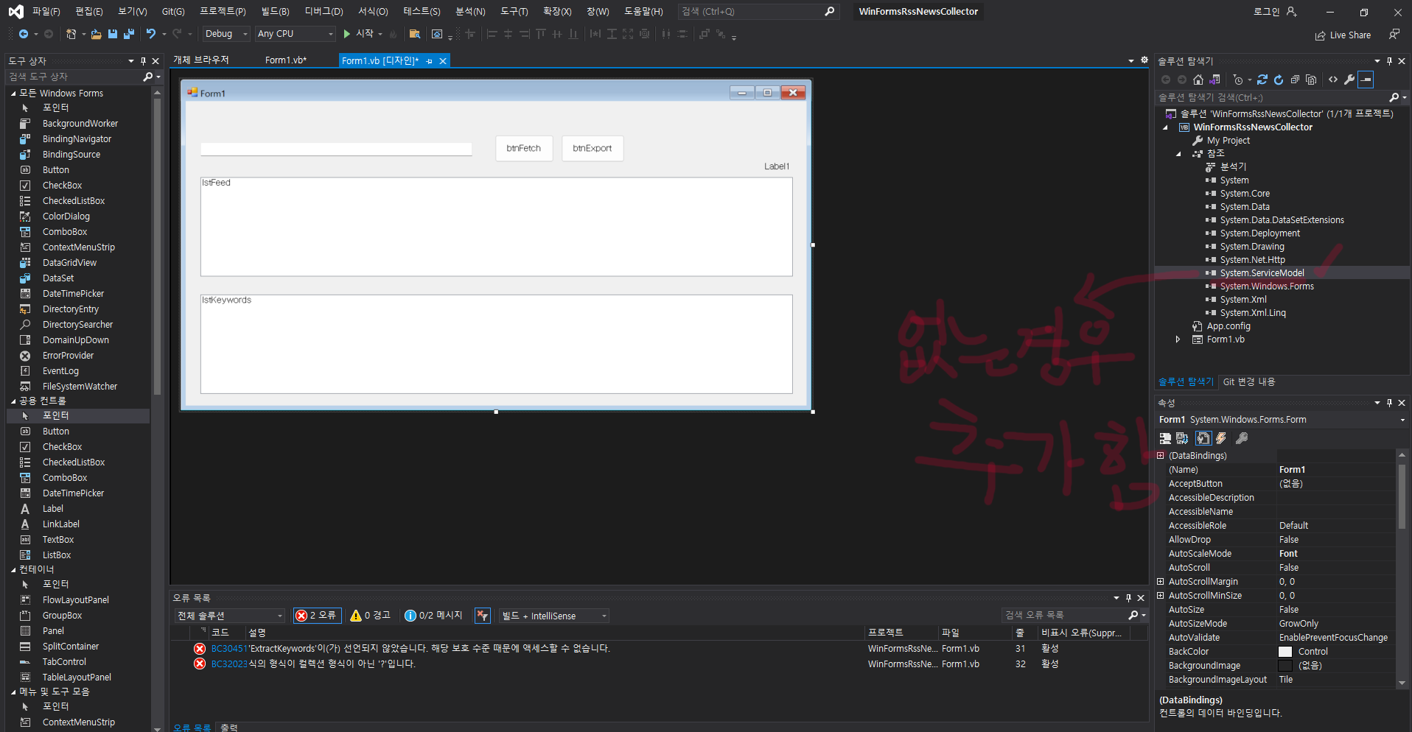Click the navigate backward arrow icon
Viewport: 1412px width, 732px height.
(x=24, y=34)
